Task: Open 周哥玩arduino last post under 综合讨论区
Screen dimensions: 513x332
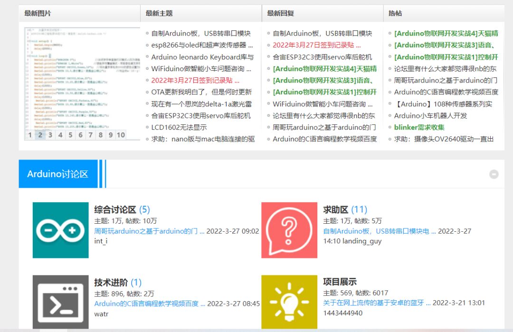Action: (x=149, y=231)
